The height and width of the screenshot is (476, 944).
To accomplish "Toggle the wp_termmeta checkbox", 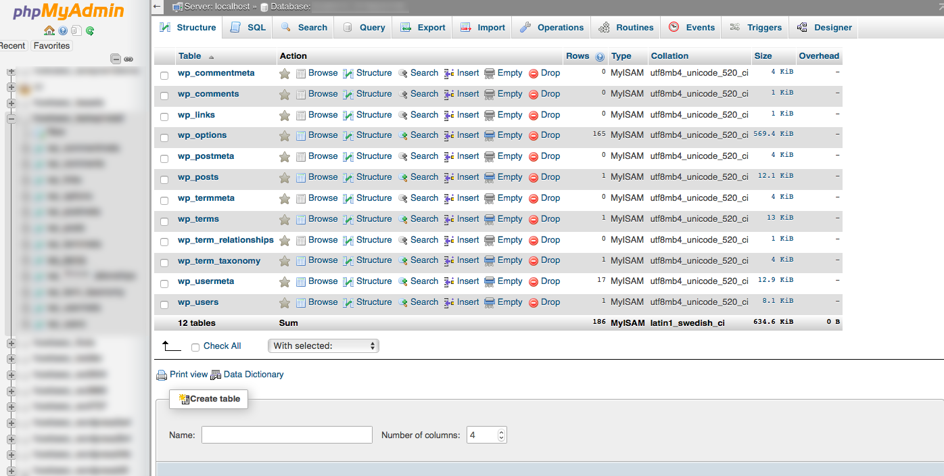I will coord(164,200).
